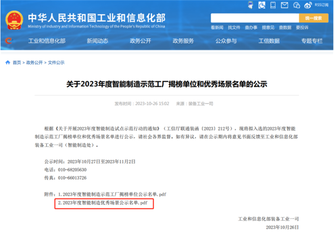Image resolution: width=334 pixels, height=233 pixels.
Task: Focus the site search input box
Action: 255,18
